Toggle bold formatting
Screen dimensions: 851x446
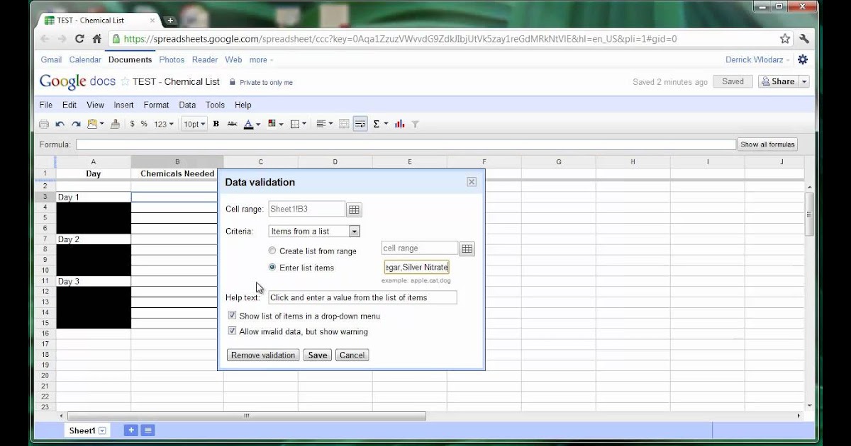(216, 124)
